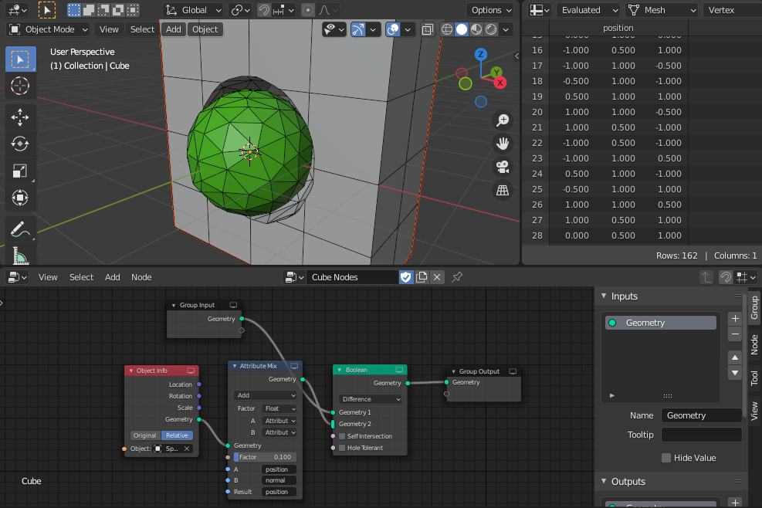Click the Factor slider in Attribute Mix

(265, 457)
